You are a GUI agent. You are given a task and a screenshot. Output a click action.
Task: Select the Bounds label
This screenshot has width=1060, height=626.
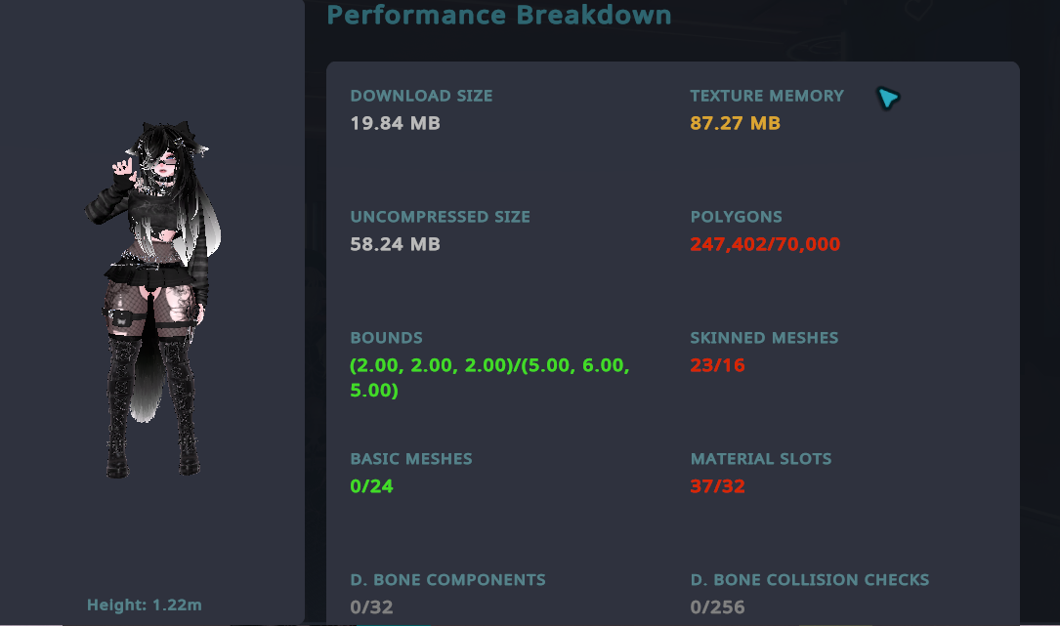tap(386, 338)
